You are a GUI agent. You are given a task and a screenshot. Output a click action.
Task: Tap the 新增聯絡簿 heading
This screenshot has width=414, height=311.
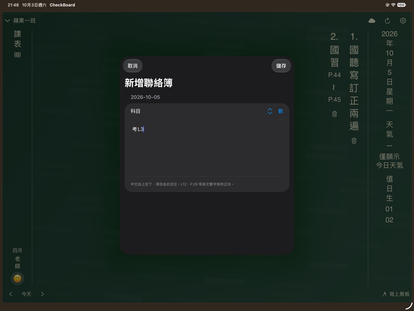coord(149,83)
